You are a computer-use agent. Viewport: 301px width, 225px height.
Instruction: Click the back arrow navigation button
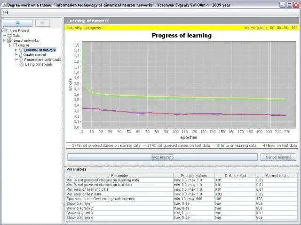[x=17, y=22]
